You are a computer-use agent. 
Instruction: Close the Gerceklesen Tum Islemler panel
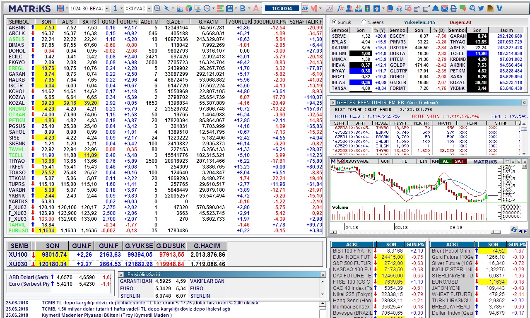point(524,102)
